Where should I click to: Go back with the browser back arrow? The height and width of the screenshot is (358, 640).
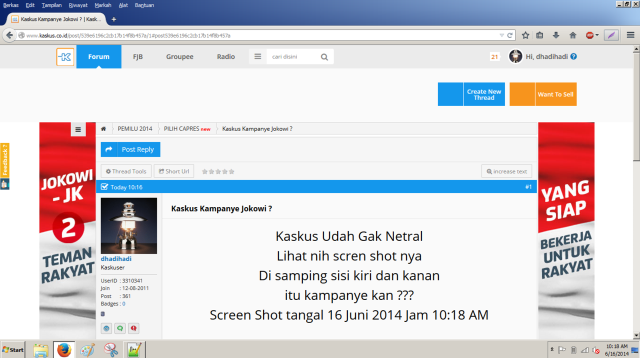point(9,35)
